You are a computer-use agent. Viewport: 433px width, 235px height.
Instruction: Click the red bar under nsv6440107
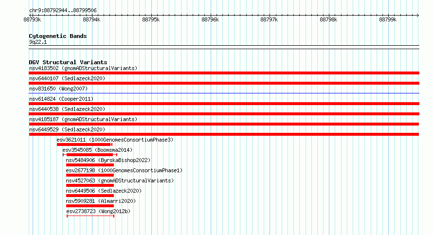pyautogui.click(x=224, y=83)
